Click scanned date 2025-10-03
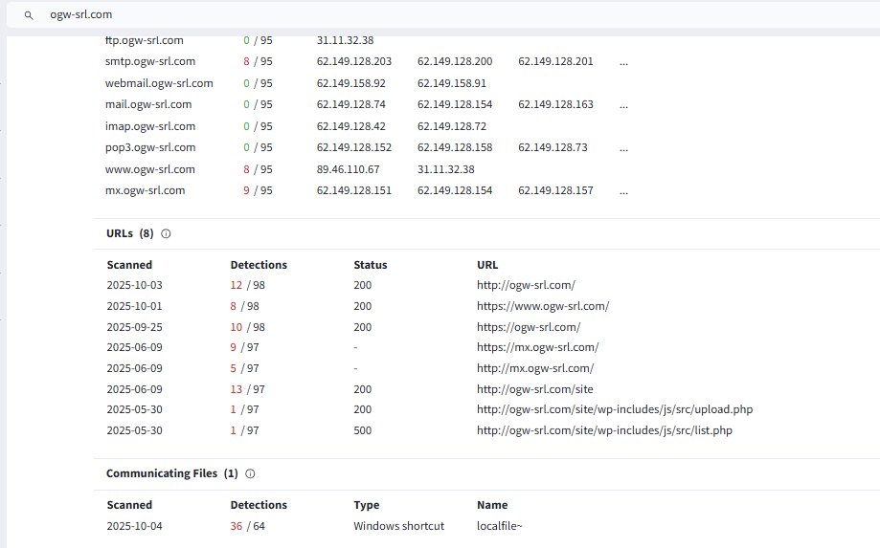 pos(135,285)
